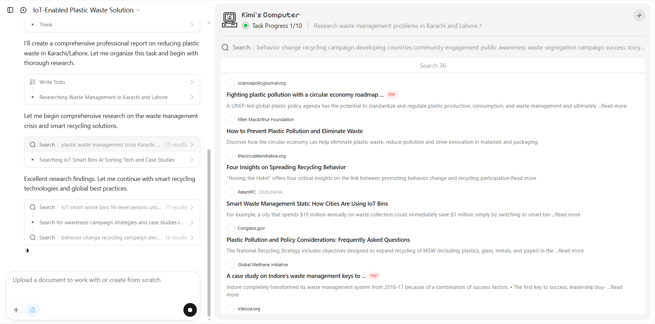
Task: Click PDF badge on Fighting plastic pollution result
Action: pyautogui.click(x=392, y=95)
